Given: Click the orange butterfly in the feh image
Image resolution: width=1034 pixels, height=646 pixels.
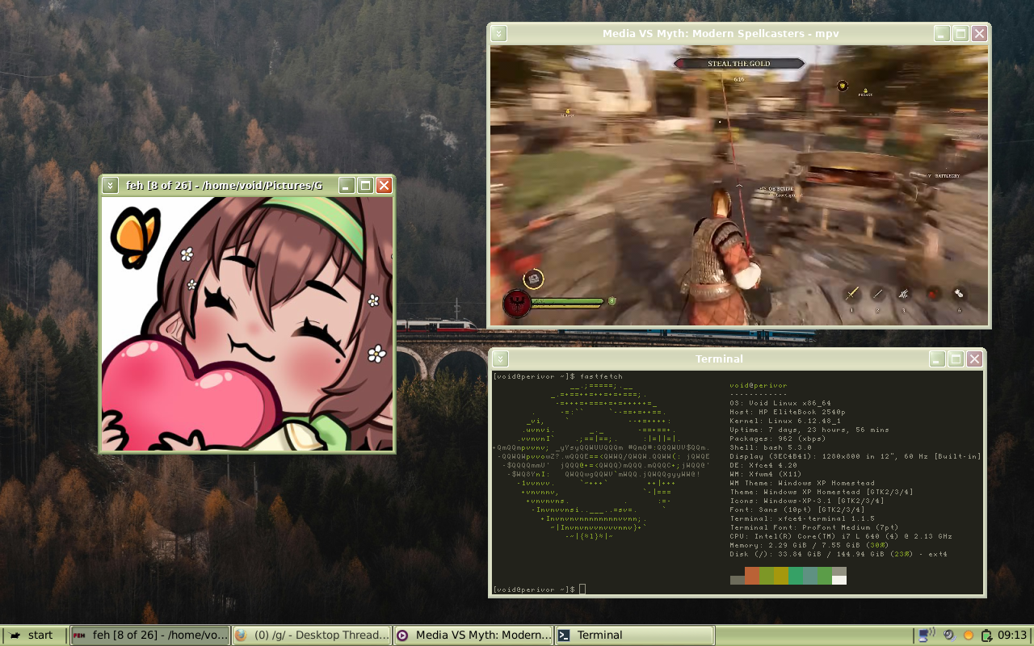Looking at the screenshot, I should pyautogui.click(x=135, y=237).
